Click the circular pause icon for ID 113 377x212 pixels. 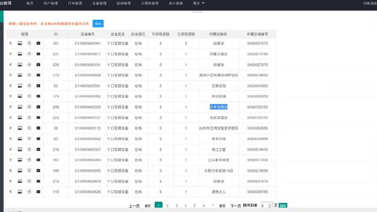tap(29, 75)
